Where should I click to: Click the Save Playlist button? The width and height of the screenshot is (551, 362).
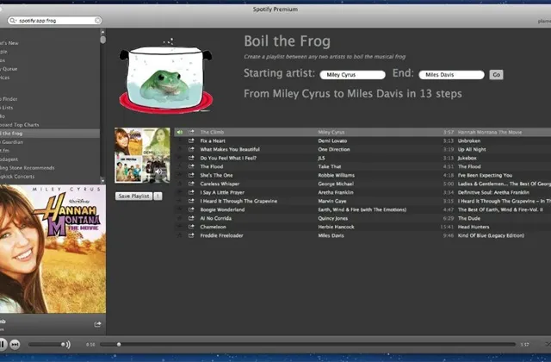[x=134, y=196]
